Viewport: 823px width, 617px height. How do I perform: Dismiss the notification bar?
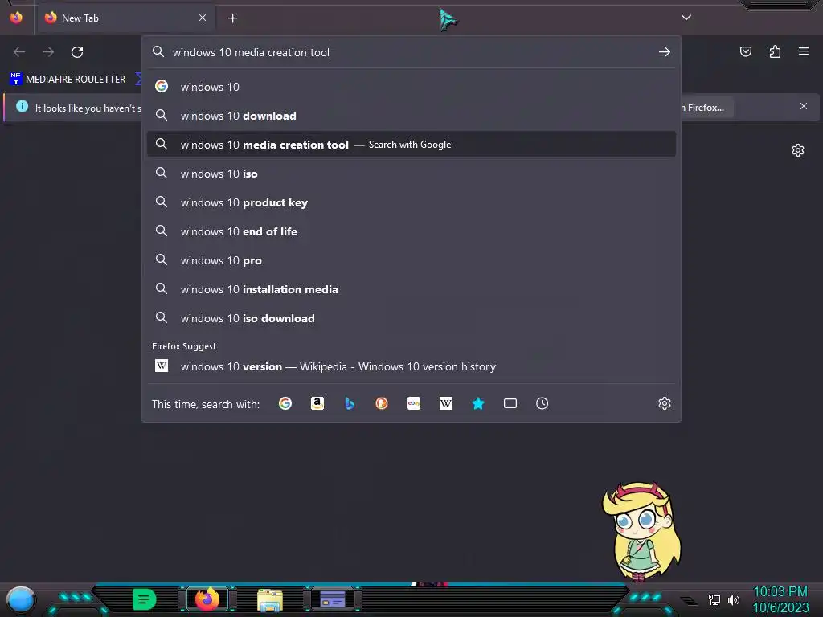(804, 107)
